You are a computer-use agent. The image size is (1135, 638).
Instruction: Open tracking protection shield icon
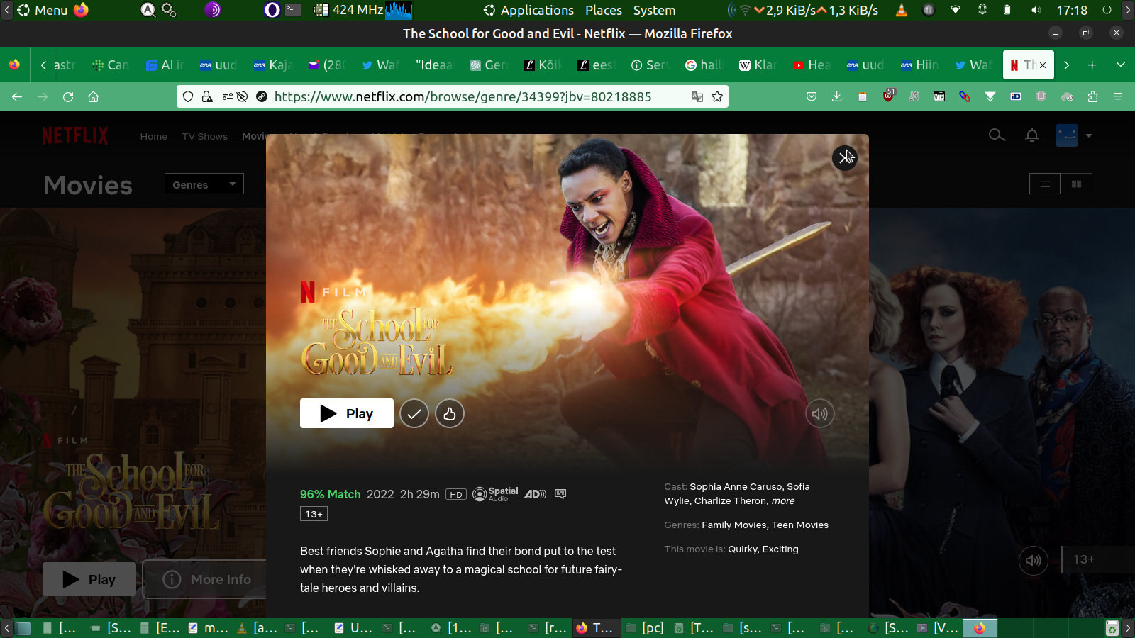(x=188, y=96)
